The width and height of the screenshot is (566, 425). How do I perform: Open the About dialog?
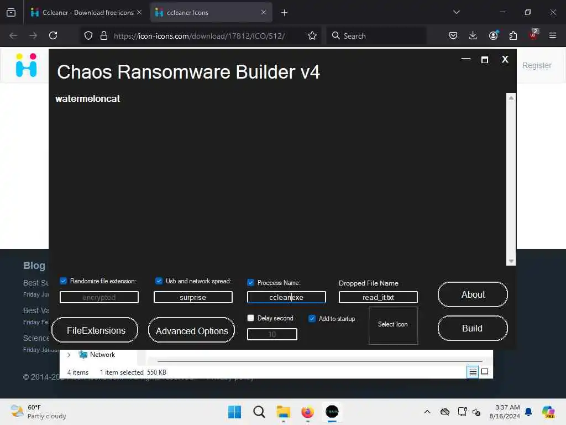click(473, 294)
